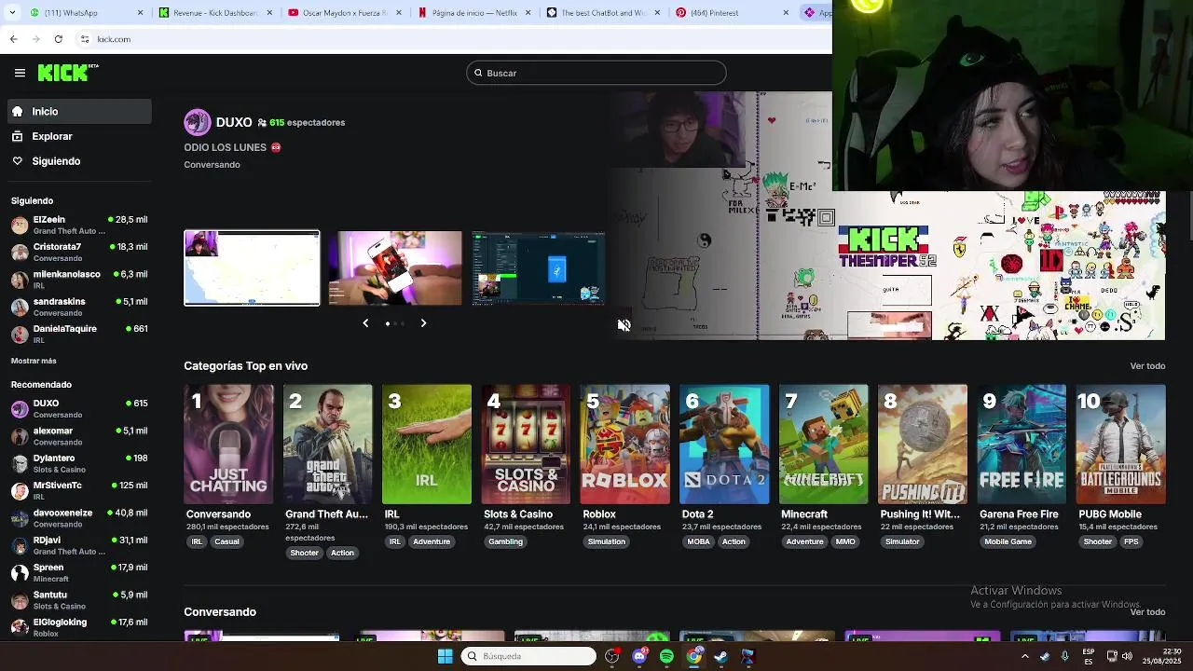Open Spreen recommended channel avatar
This screenshot has width=1193, height=671.
pos(19,572)
